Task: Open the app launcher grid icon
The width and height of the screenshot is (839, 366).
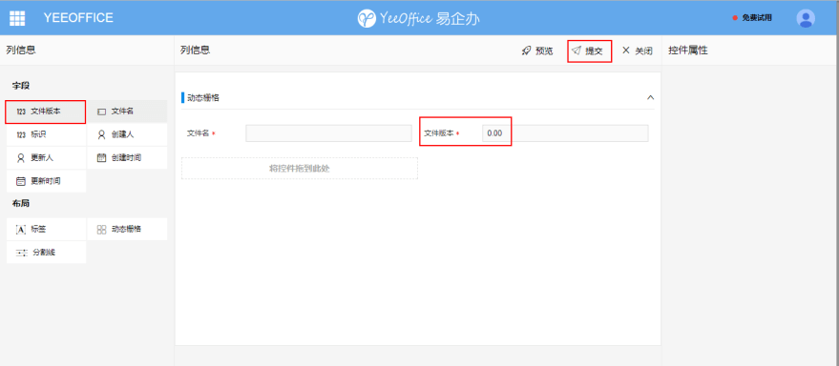Action: click(17, 17)
